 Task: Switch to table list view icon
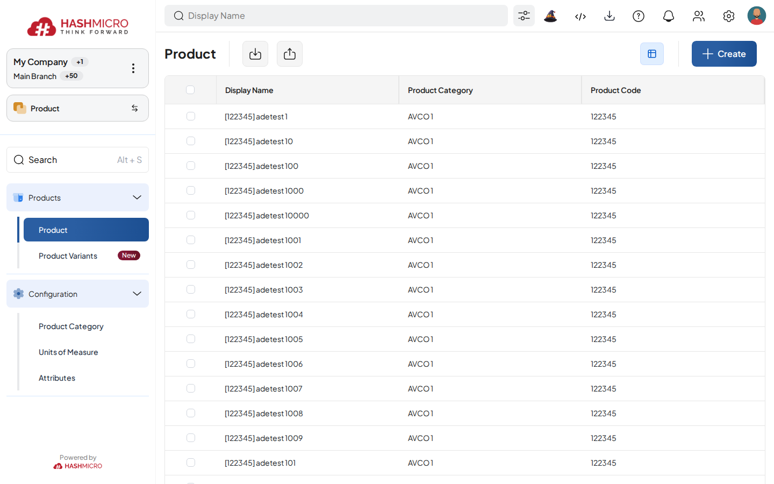pyautogui.click(x=652, y=54)
